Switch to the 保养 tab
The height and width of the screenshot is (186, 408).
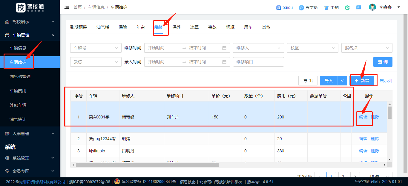coord(177,27)
